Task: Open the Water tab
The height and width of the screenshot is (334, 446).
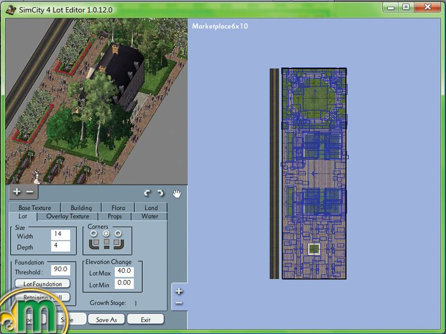Action: point(149,217)
